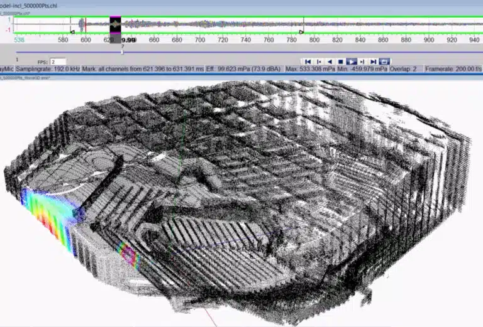
Task: Click the FPS input field
Action: point(61,62)
